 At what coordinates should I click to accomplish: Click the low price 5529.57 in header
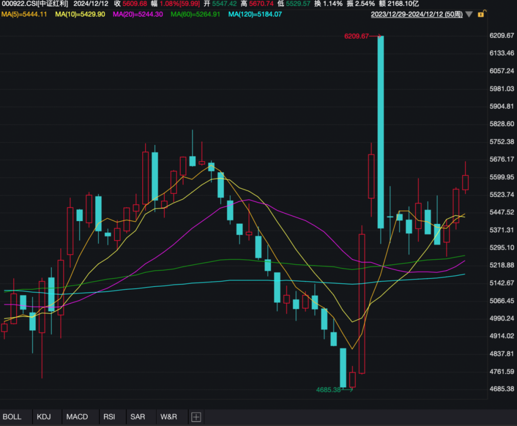298,4
